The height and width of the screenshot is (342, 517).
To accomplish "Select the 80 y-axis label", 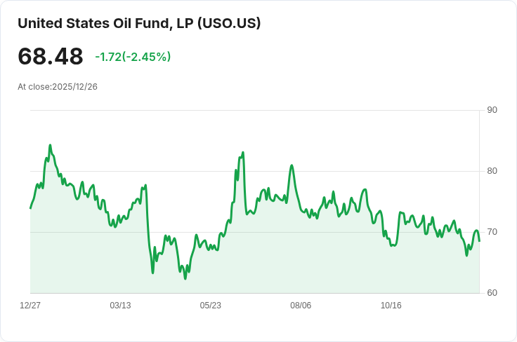I will [x=492, y=171].
